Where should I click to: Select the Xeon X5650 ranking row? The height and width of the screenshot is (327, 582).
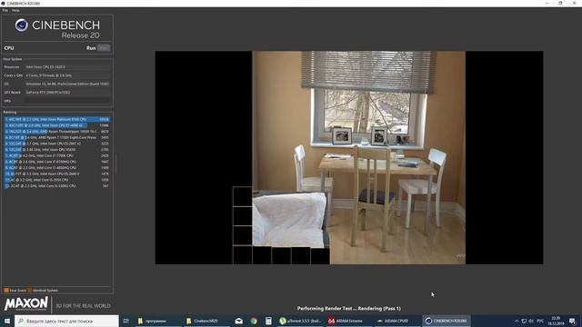click(57, 149)
